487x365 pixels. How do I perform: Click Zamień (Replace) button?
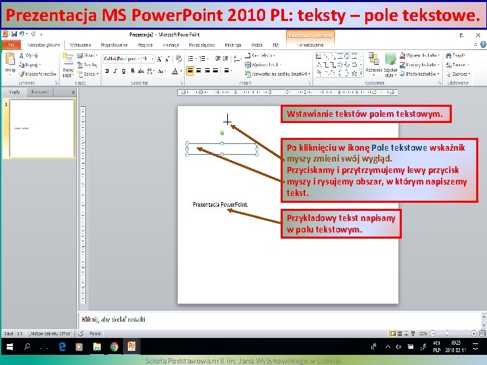457,65
